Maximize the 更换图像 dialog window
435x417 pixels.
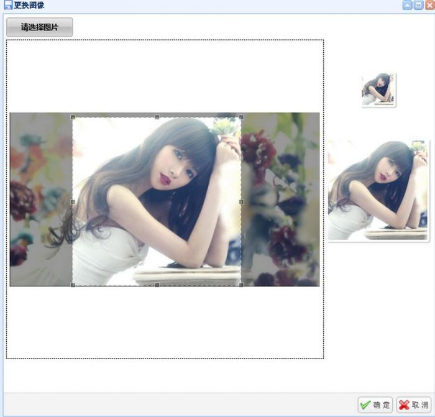click(x=418, y=5)
